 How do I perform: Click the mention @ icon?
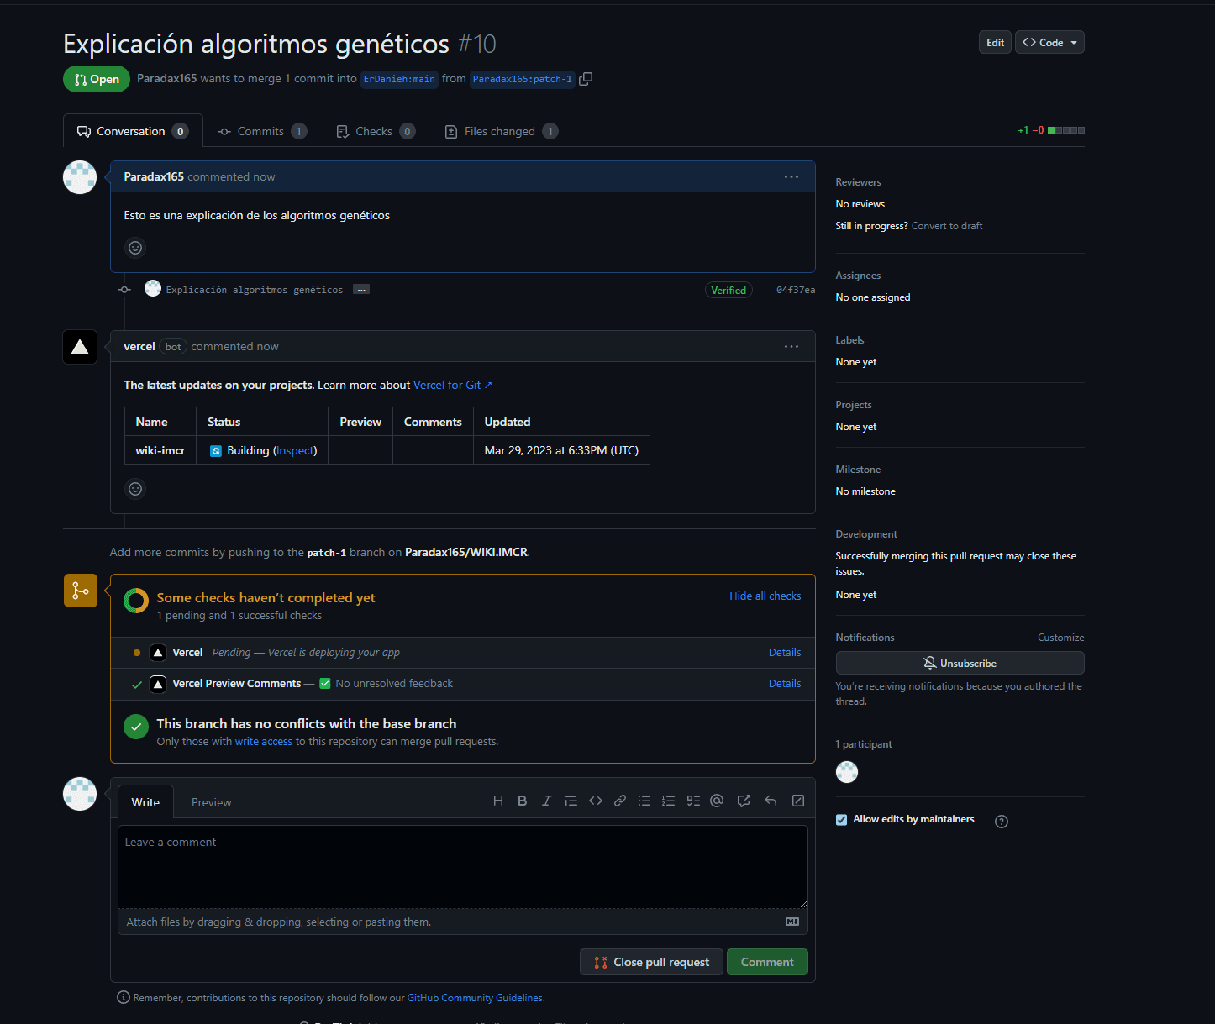coord(717,801)
